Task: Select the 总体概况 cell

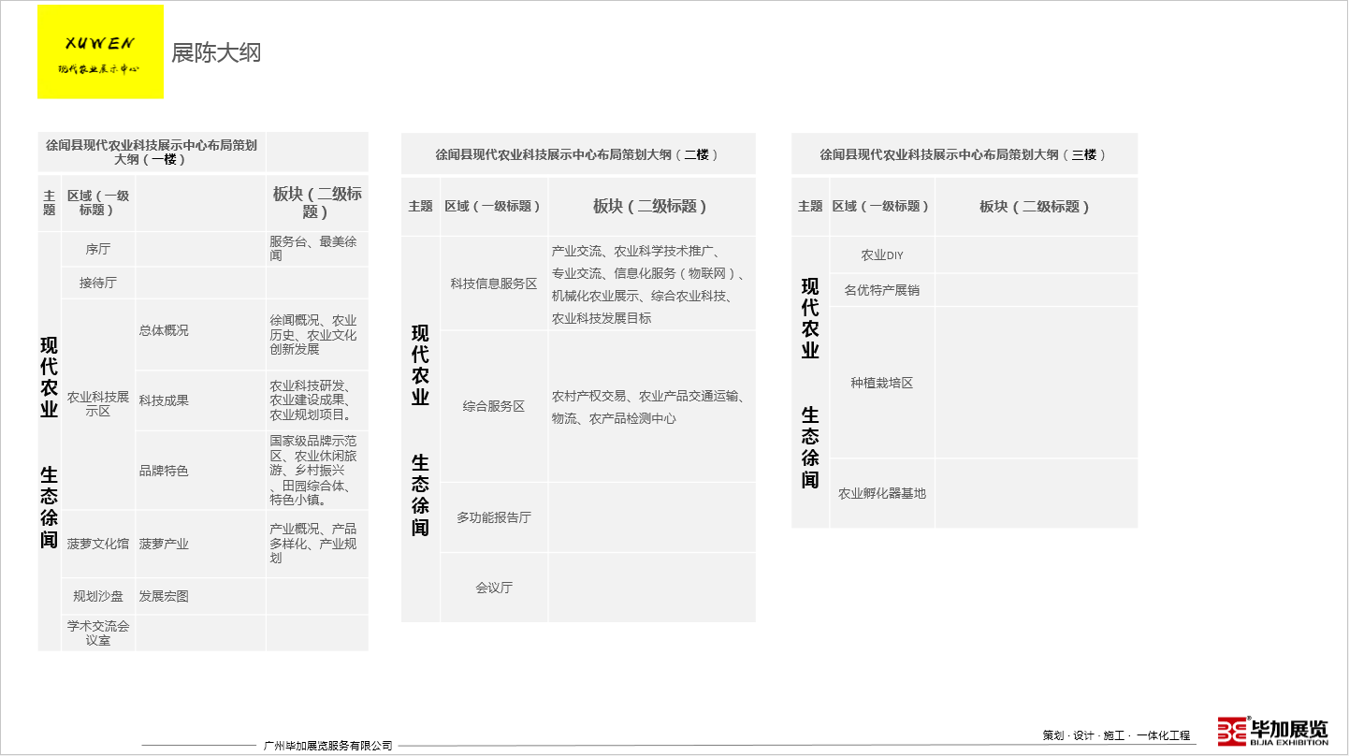Action: [164, 330]
